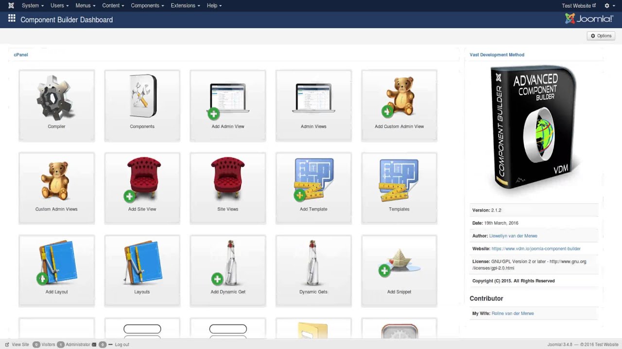This screenshot has width=622, height=349.
Task: Open the Users menu
Action: click(x=59, y=5)
